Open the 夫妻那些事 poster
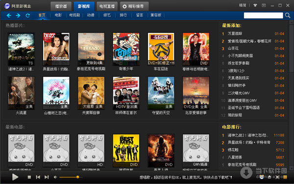 tap(91, 93)
